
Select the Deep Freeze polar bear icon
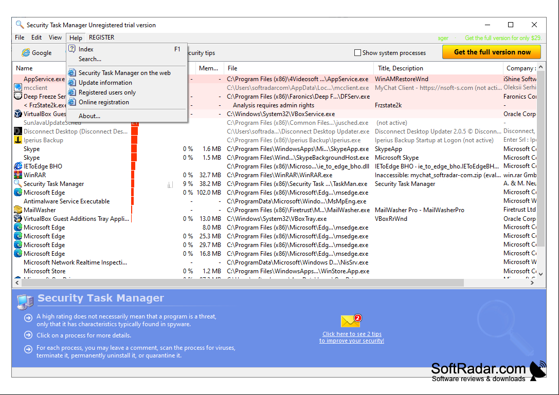tap(18, 96)
